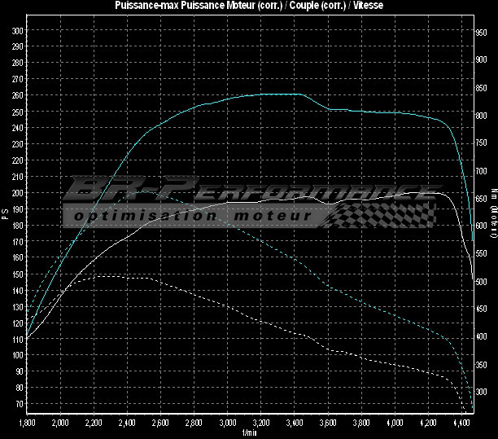Click the 950 tick on the right axis

click(481, 31)
